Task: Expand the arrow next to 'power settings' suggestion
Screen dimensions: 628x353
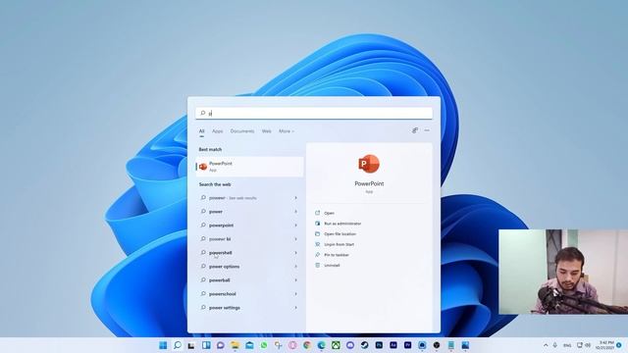Action: coord(296,308)
